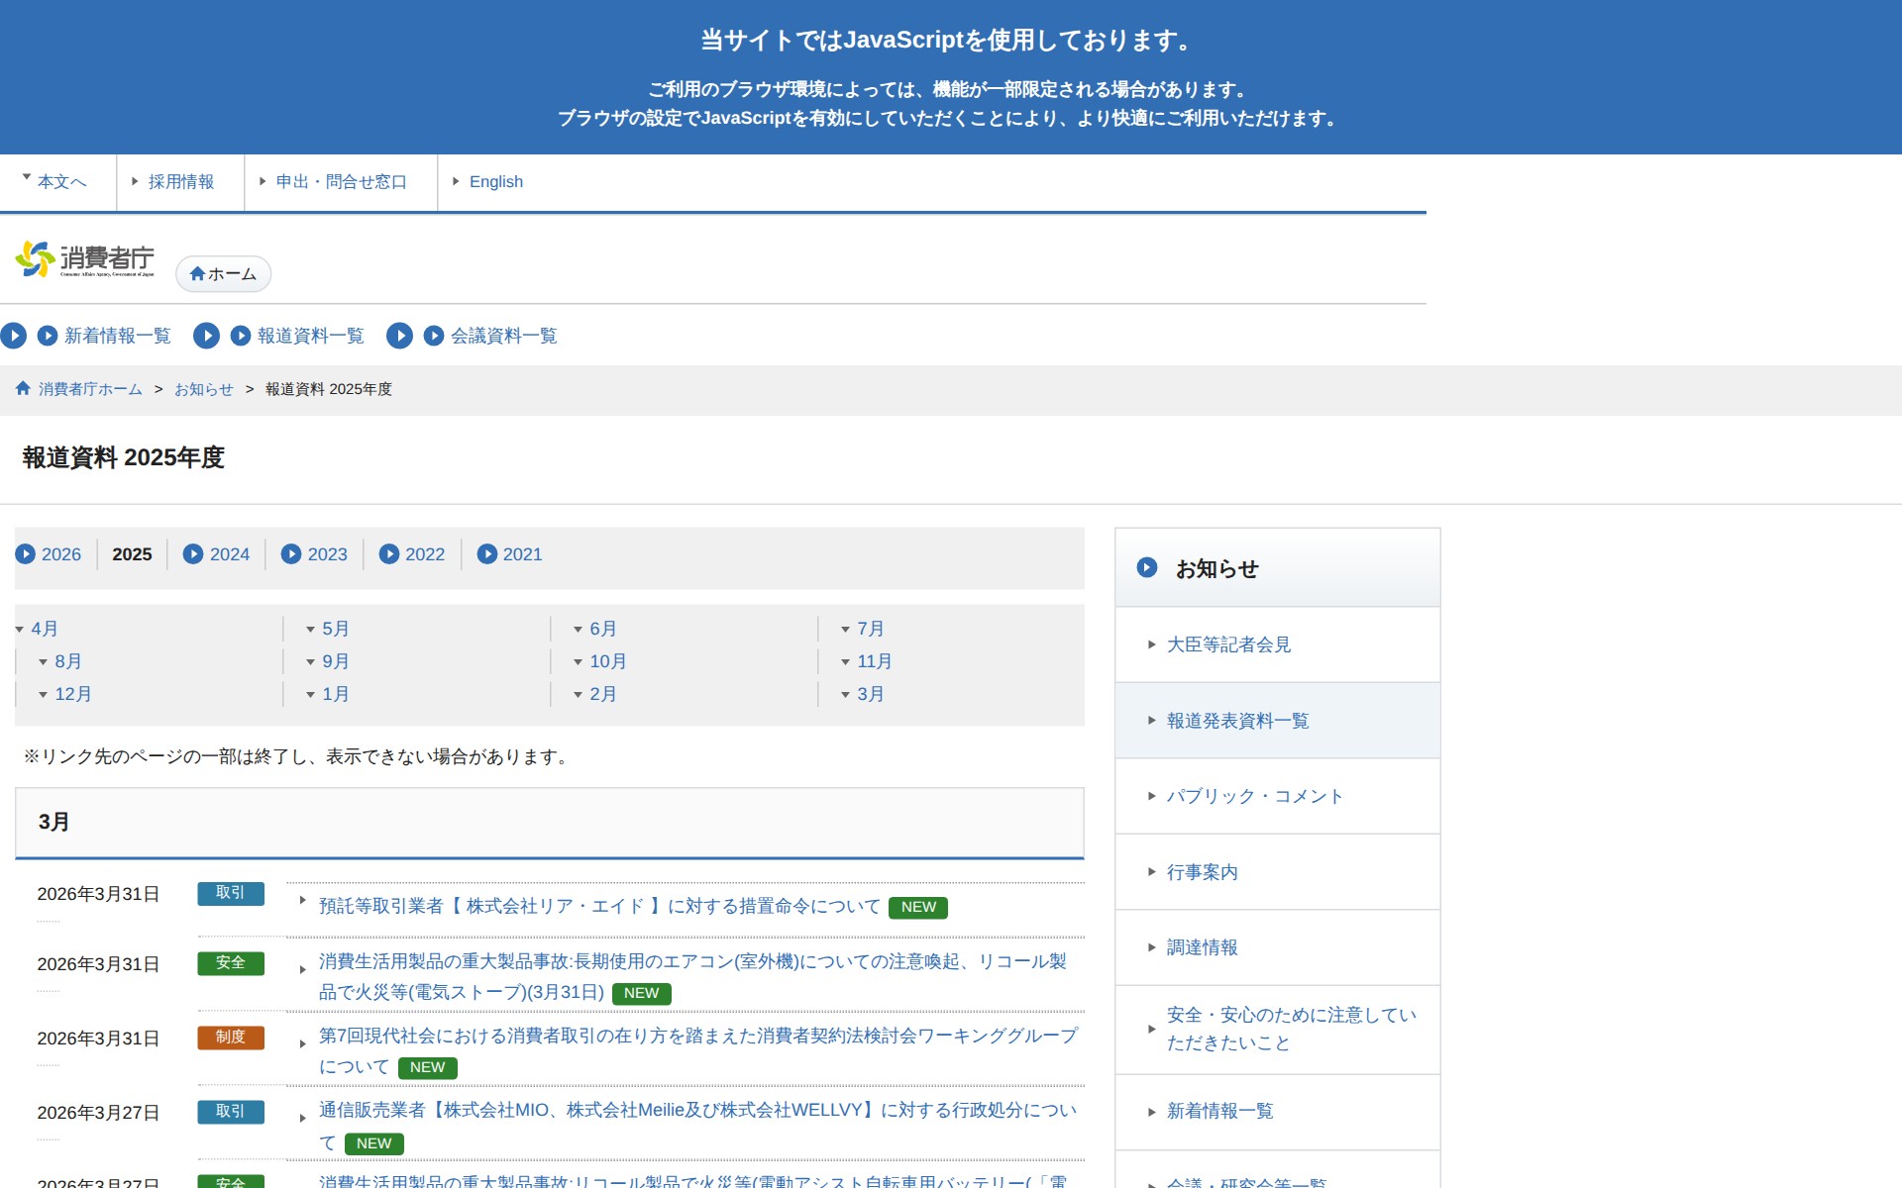
Task: Click the home icon in the breadcrumb
Action: (x=22, y=388)
